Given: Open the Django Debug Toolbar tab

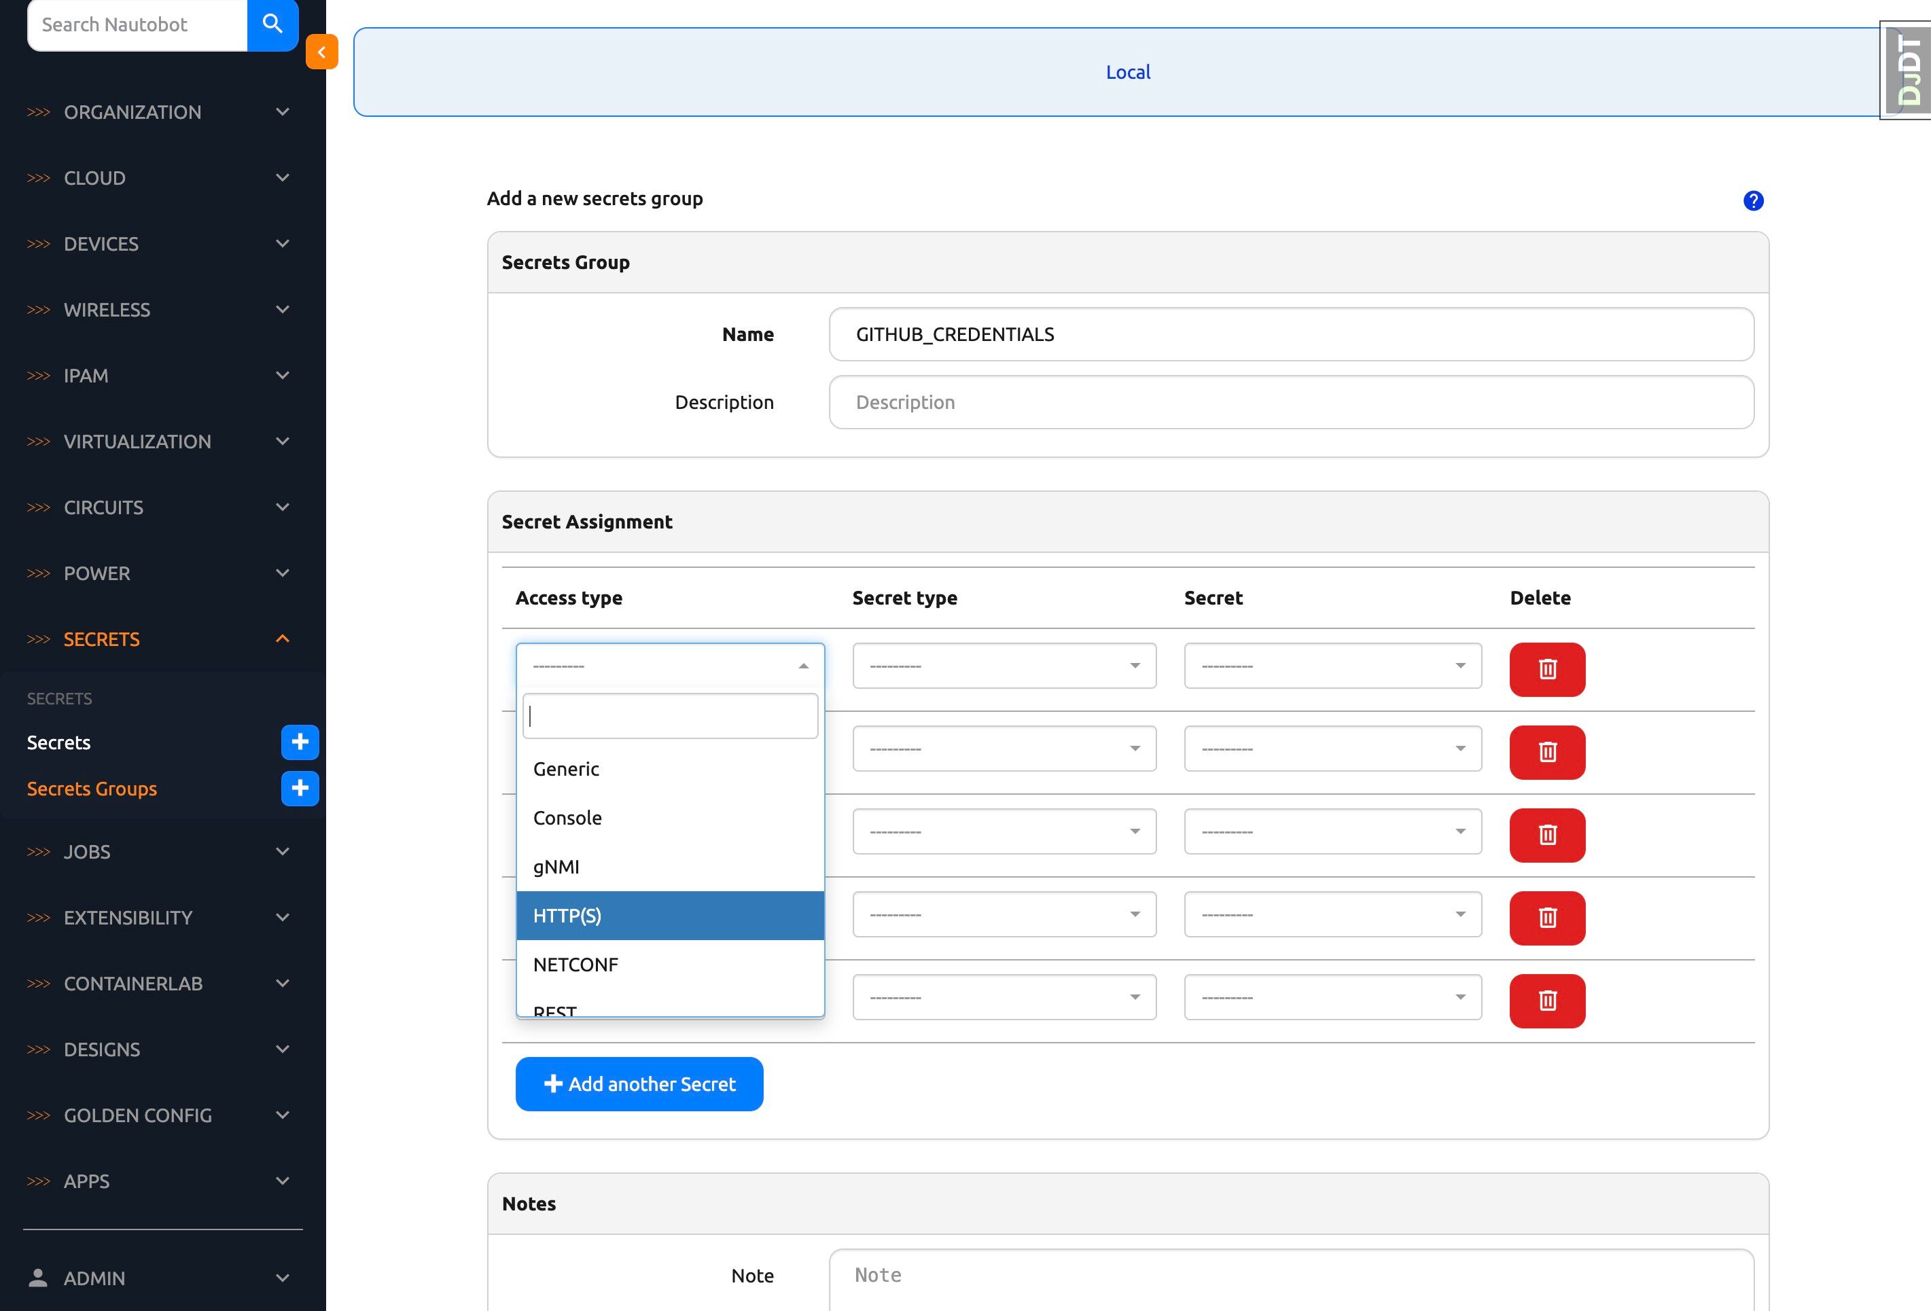Looking at the screenshot, I should [1908, 71].
